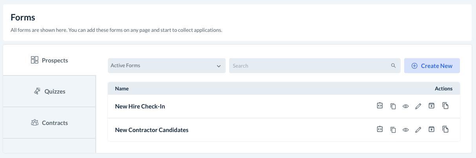
Task: Switch to the Prospects tab
Action: (x=49, y=61)
